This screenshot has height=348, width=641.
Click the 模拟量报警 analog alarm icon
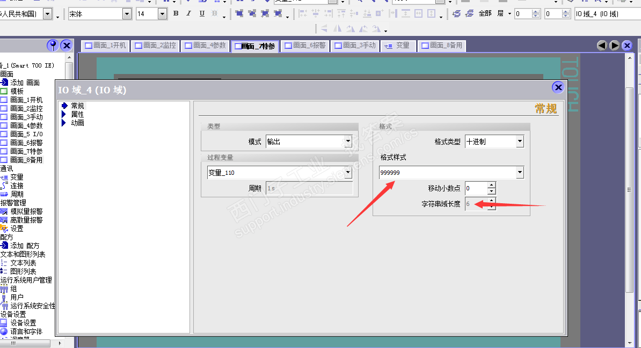pos(4,211)
